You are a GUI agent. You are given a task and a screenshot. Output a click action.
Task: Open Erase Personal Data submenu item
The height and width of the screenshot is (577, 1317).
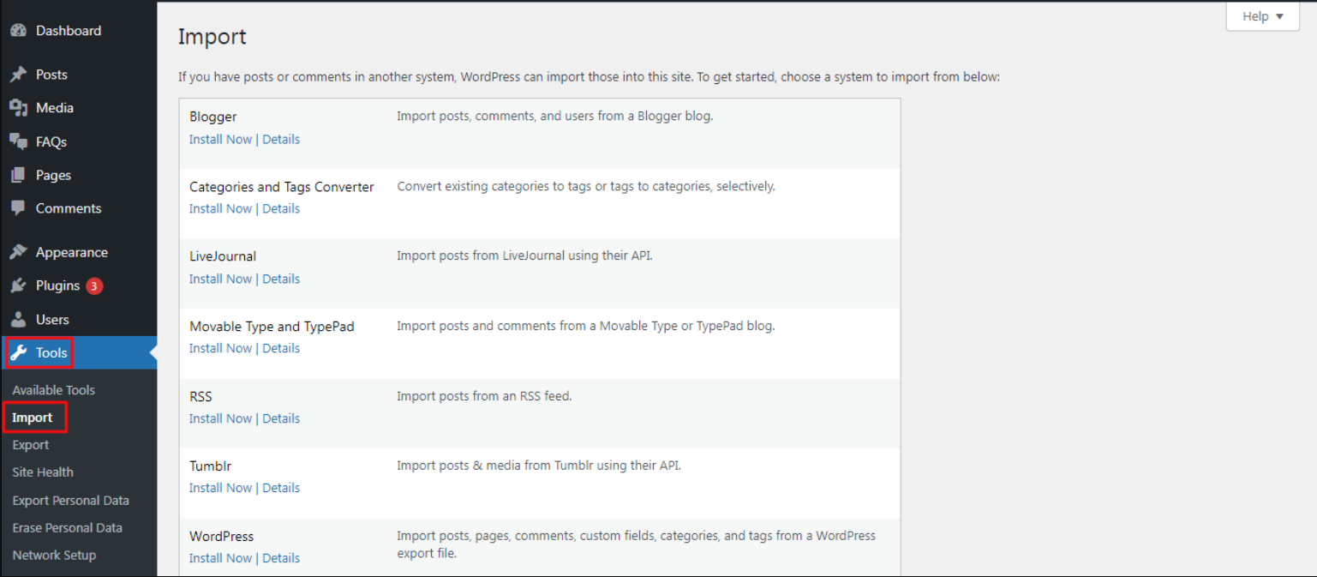coord(67,528)
